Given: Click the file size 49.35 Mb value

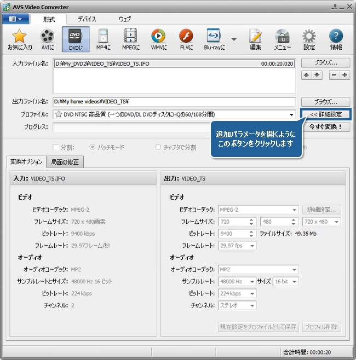Looking at the screenshot, I should 306,234.
